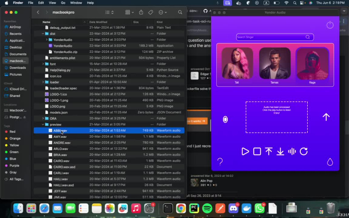
Task: Click the play button in Yonder Audio
Action: (x=245, y=151)
